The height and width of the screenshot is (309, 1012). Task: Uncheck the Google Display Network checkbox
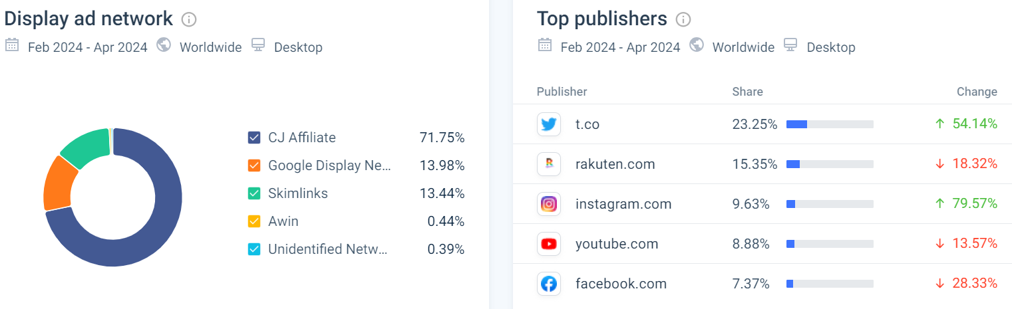click(253, 165)
